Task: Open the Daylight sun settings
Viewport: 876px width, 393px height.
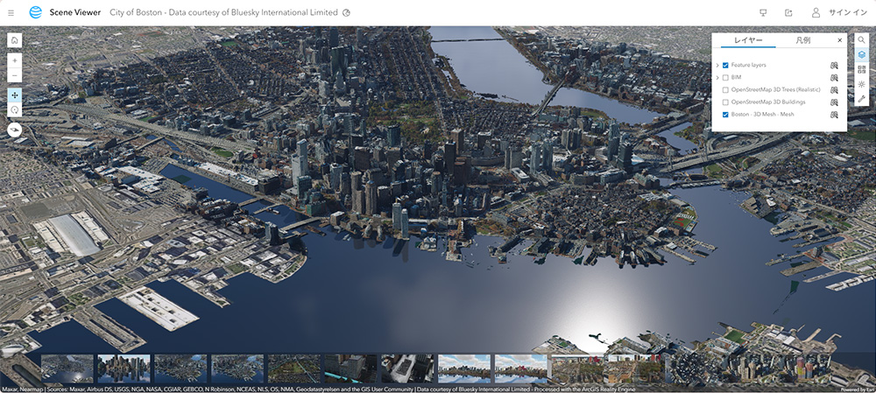Action: point(861,85)
